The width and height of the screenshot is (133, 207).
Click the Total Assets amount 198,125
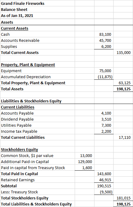tap(124, 89)
